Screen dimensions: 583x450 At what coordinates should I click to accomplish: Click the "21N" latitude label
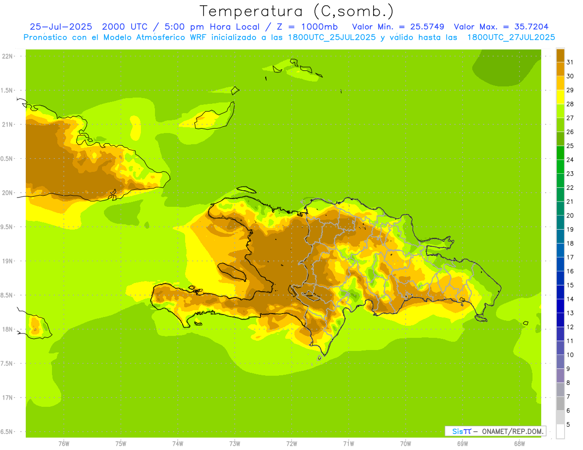(7, 124)
